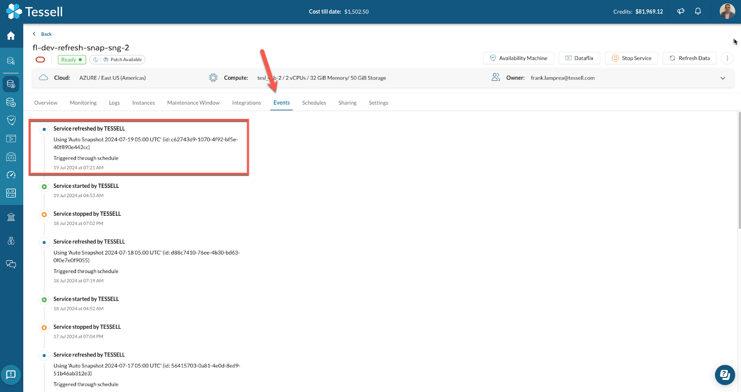The image size is (741, 392).
Task: Open Availability Machine
Action: (518, 58)
